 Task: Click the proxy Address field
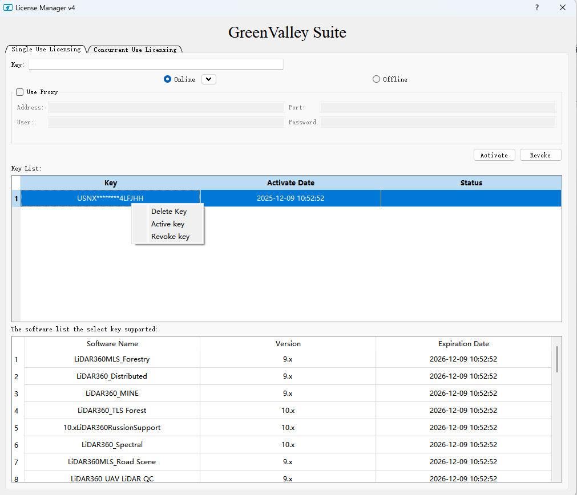(166, 107)
